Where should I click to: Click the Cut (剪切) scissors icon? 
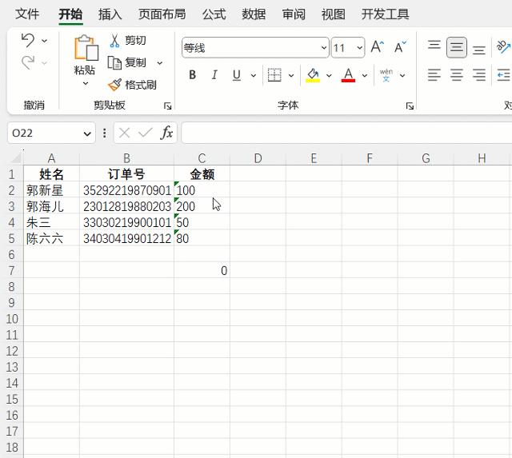pos(114,41)
